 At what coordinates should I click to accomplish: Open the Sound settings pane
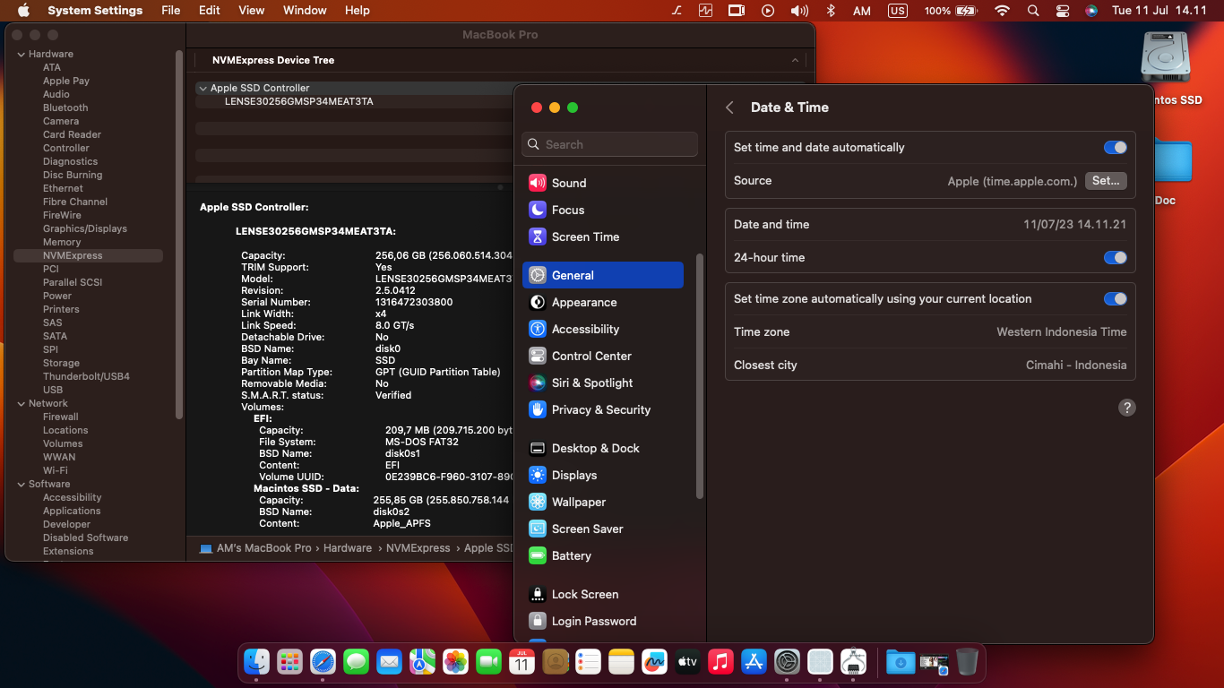pyautogui.click(x=568, y=182)
